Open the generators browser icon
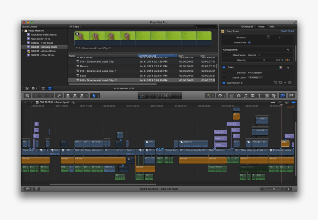Viewport: 318px width, 220px height. 267,96
